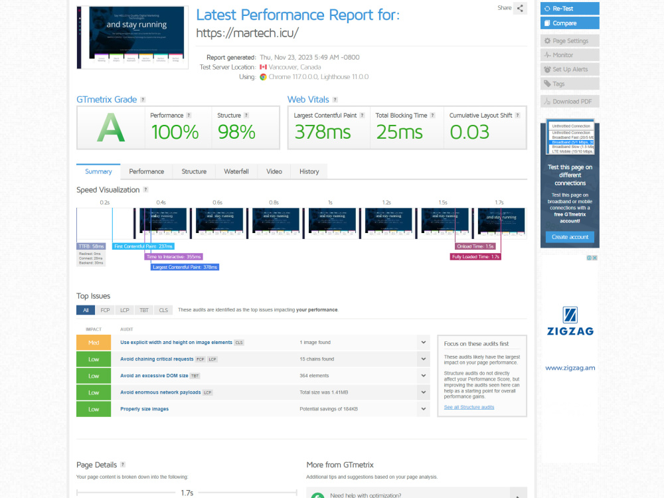Click the '1 image found' text
Screen dimensions: 664x498
[315, 343]
